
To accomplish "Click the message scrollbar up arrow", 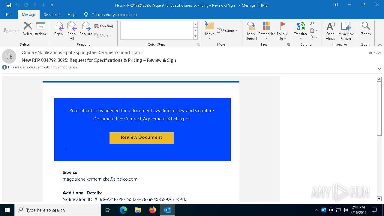I will click(x=379, y=79).
